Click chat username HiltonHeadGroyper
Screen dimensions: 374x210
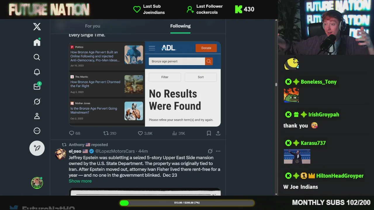point(340,176)
